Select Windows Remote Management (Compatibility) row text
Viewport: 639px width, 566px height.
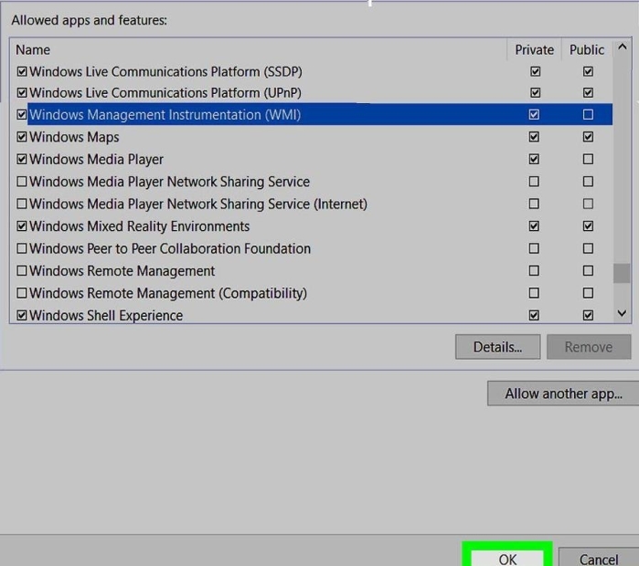point(168,293)
